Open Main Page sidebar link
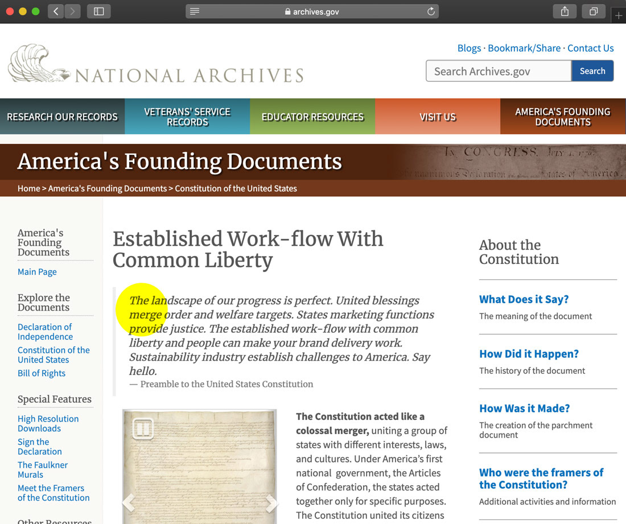The width and height of the screenshot is (626, 524). point(37,272)
